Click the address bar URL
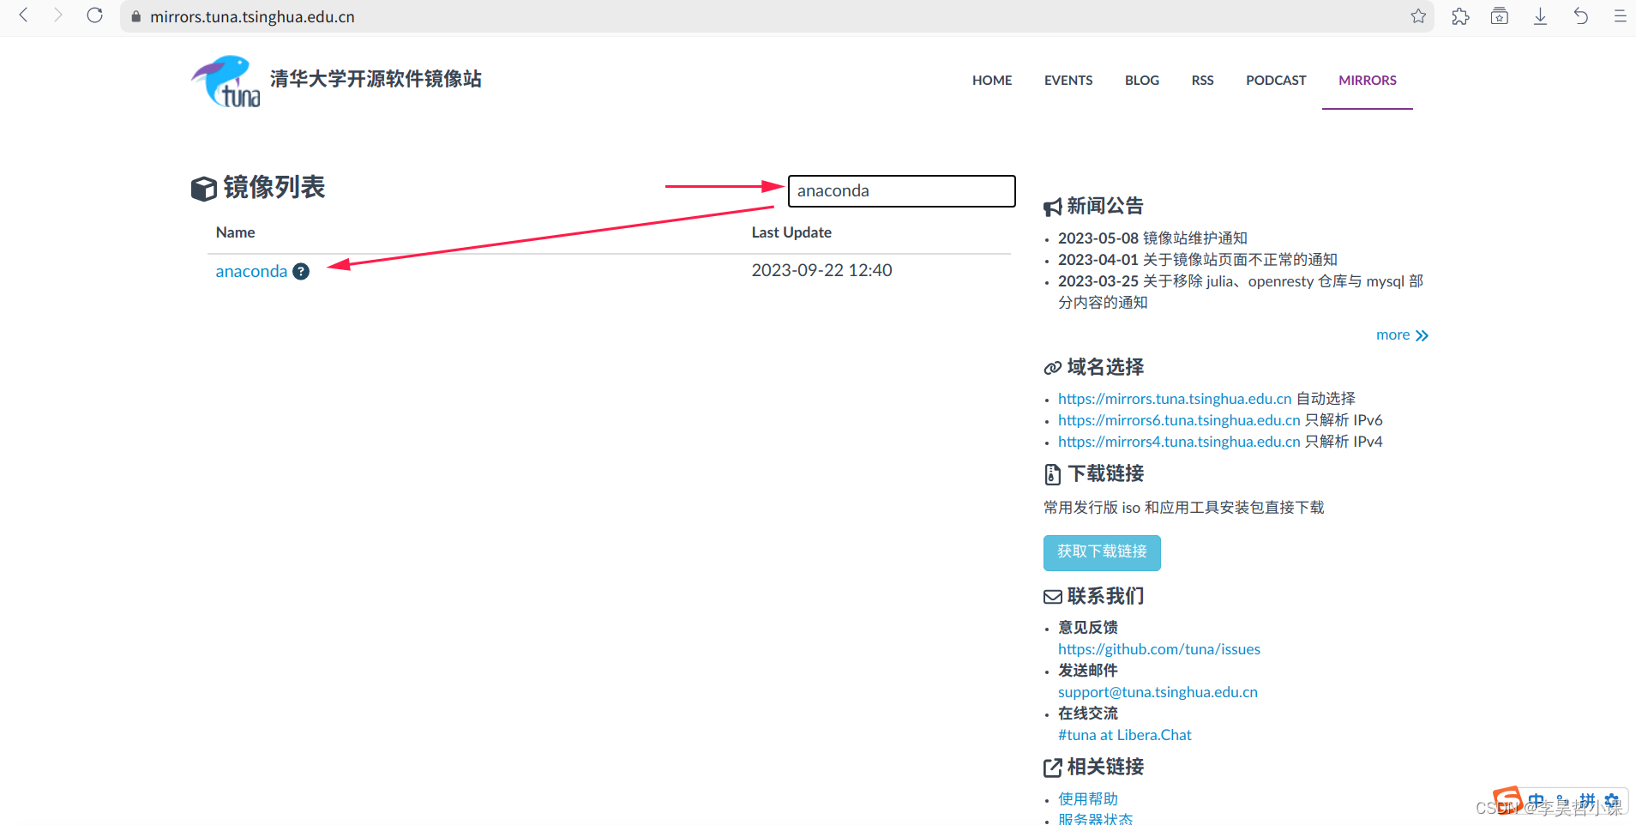The width and height of the screenshot is (1636, 825). pyautogui.click(x=252, y=16)
